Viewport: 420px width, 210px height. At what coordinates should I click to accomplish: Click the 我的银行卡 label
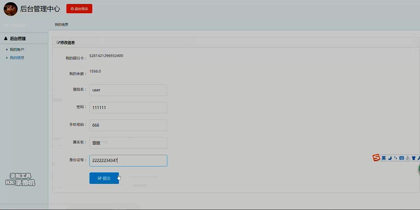[76, 58]
